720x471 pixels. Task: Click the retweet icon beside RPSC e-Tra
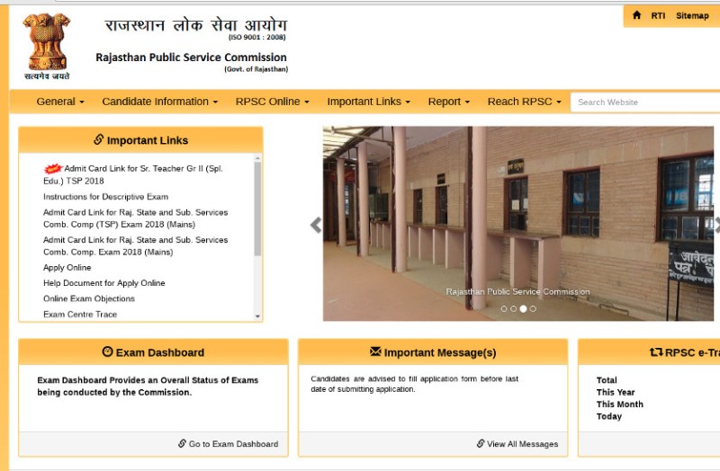coord(656,352)
